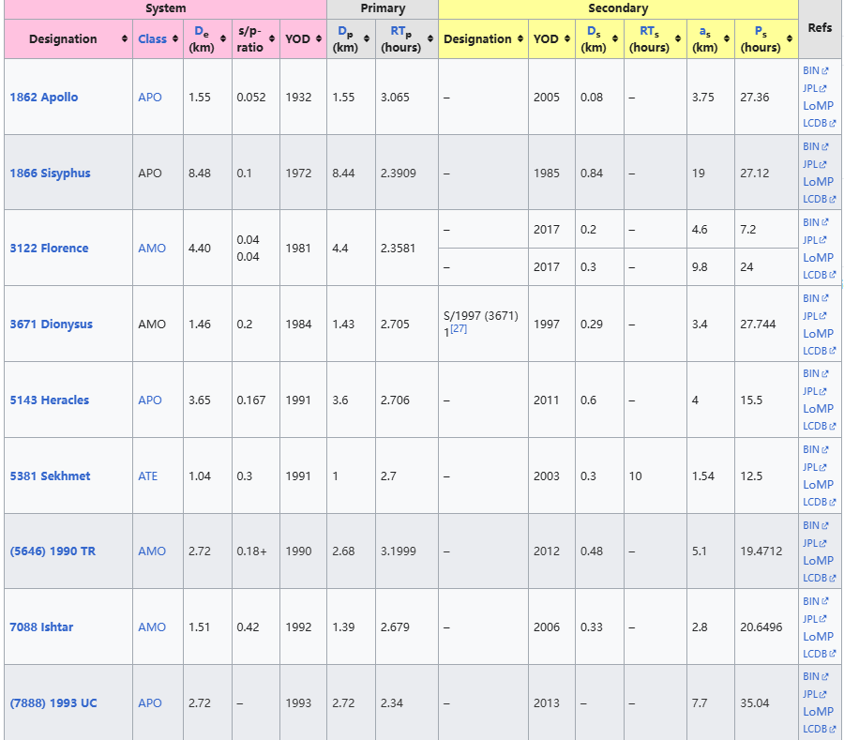844x740 pixels.
Task: Open the 3122 Florence article link
Action: (49, 249)
